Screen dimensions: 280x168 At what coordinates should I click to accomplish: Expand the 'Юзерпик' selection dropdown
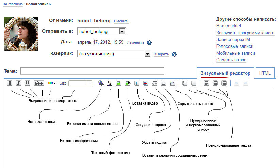(x=147, y=54)
